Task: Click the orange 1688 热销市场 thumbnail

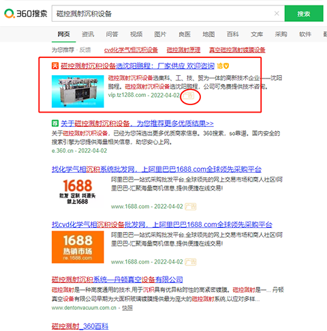Action: tap(78, 247)
